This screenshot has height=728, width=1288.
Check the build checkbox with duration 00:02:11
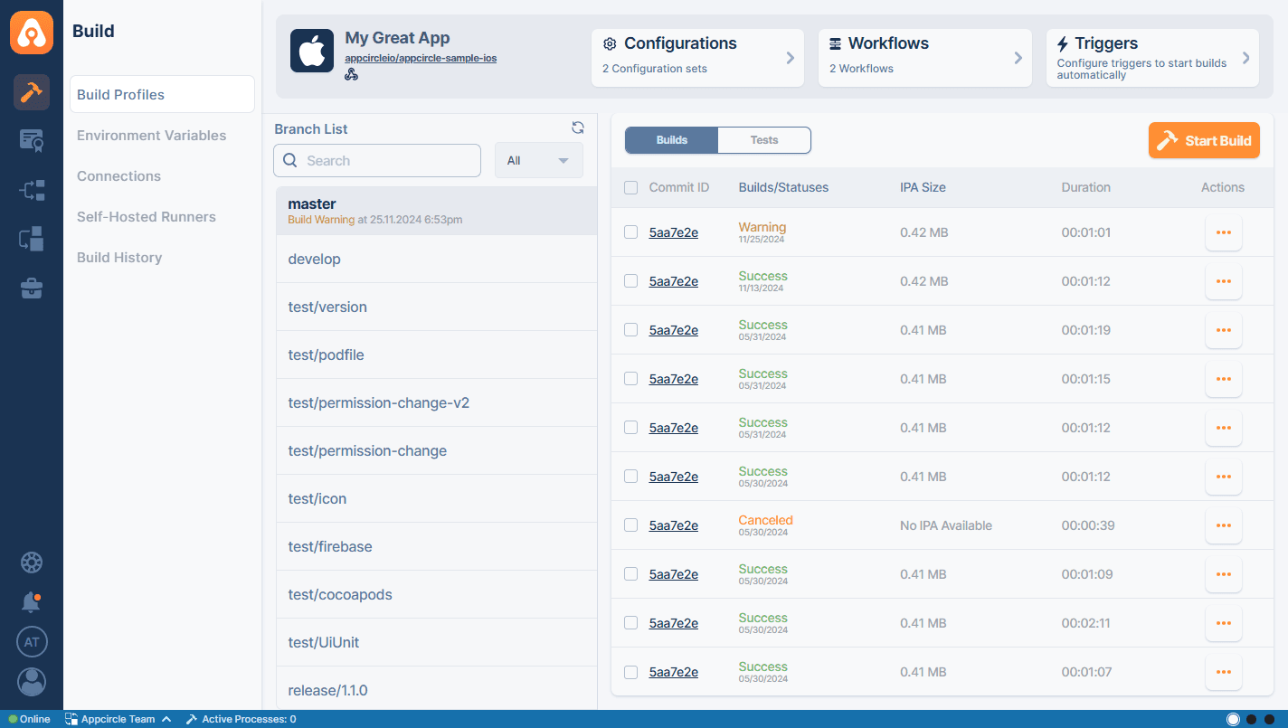click(x=631, y=623)
